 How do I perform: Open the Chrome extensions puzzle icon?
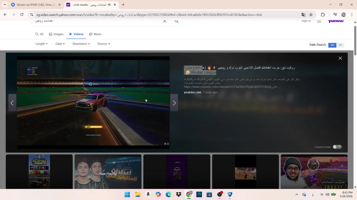[323, 15]
